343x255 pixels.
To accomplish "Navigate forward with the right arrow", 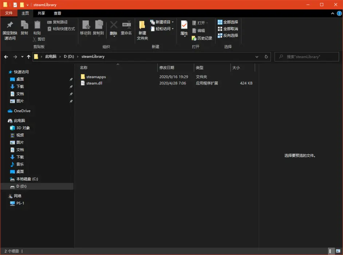I will pyautogui.click(x=15, y=57).
